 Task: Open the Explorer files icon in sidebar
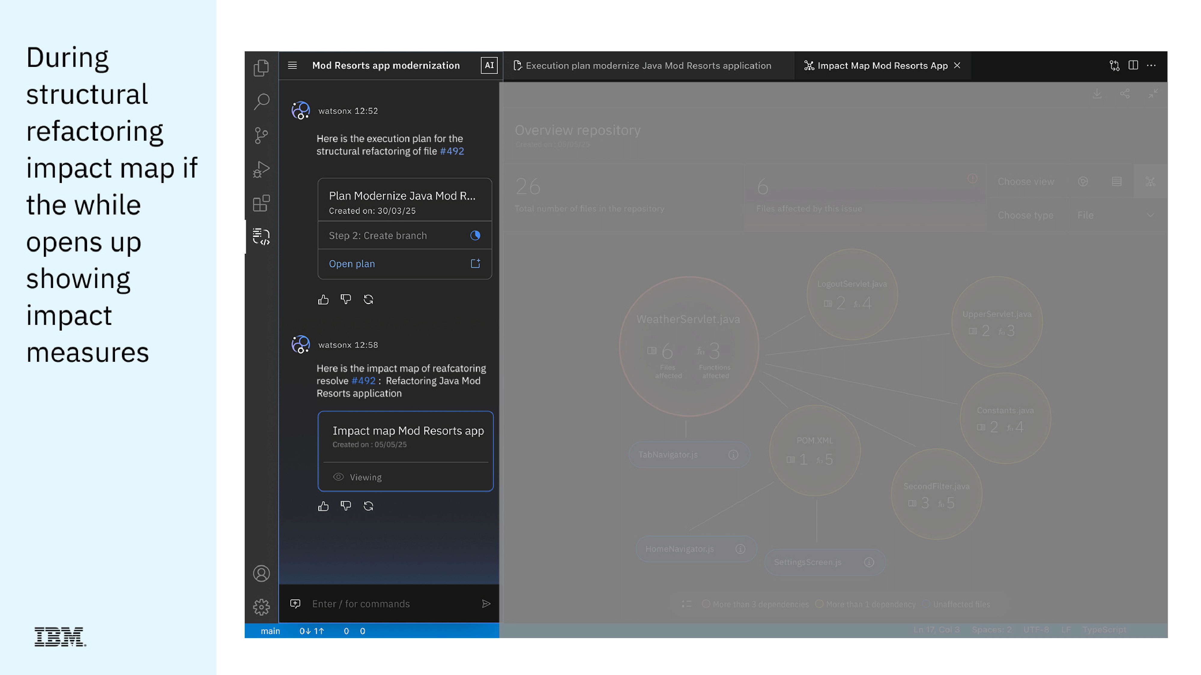click(x=261, y=68)
